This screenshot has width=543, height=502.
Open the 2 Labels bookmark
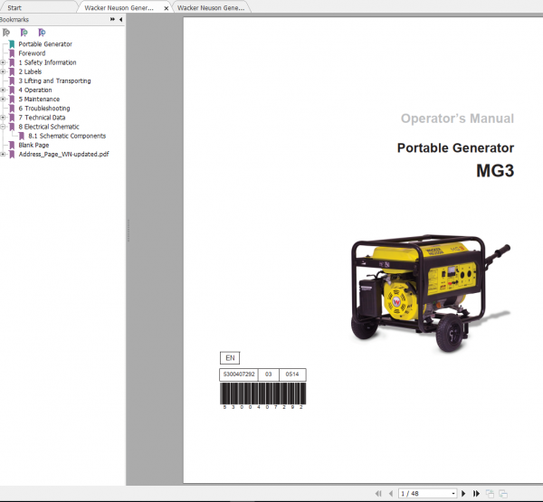30,71
